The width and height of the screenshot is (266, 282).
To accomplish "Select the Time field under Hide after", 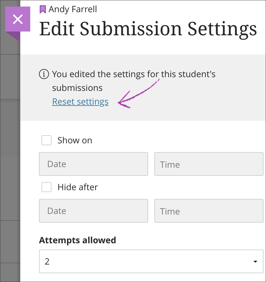I will [209, 211].
